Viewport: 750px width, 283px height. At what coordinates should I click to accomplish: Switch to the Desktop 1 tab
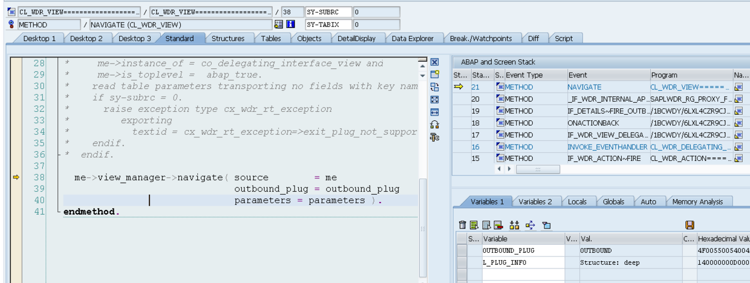pyautogui.click(x=39, y=38)
